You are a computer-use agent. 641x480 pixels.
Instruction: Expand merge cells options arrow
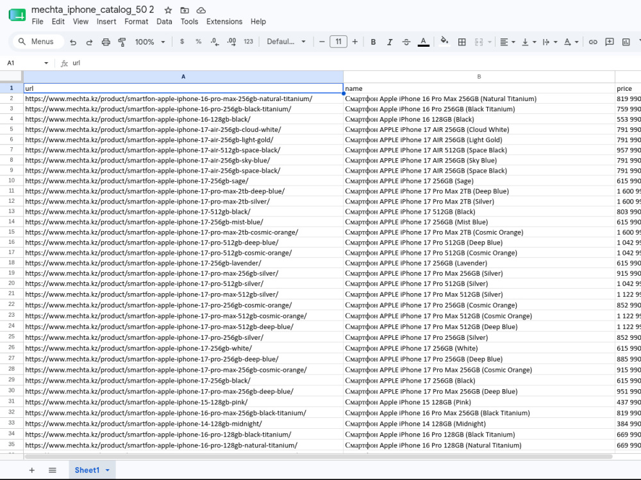[x=489, y=42]
